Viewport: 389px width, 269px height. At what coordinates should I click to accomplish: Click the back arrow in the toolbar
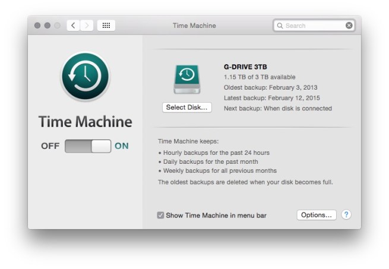[73, 26]
